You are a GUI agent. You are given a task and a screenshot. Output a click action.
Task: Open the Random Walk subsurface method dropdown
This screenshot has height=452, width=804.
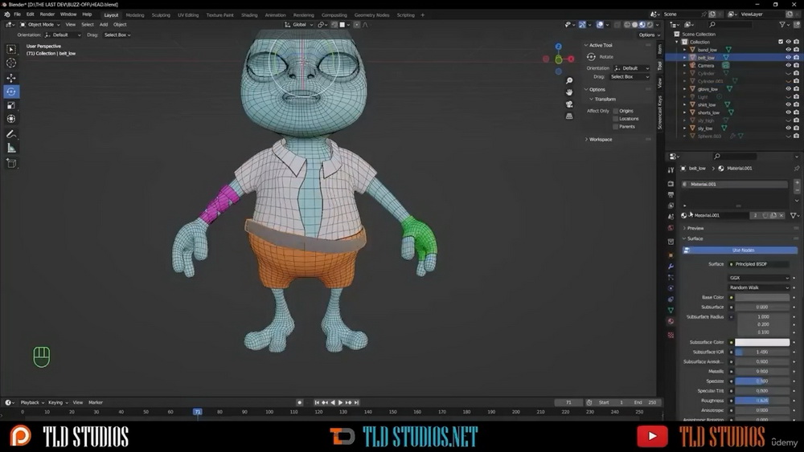pos(759,287)
